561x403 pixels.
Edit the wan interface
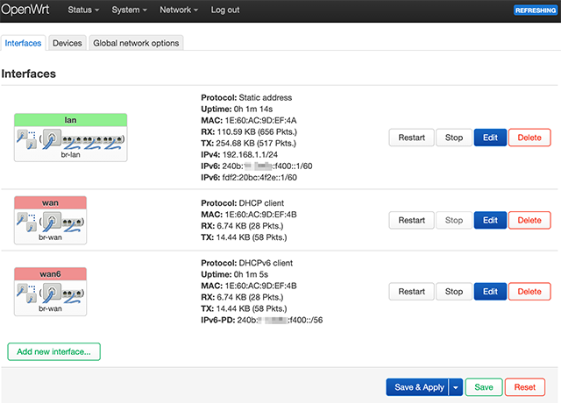(x=490, y=221)
